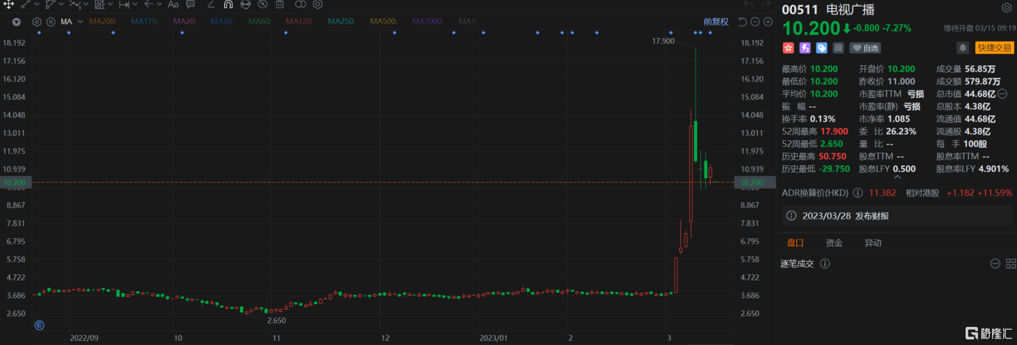Click the stock code 00511
1017x345 pixels.
coord(798,9)
